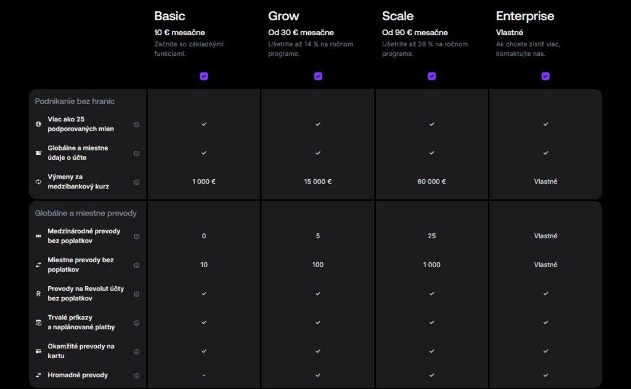
Task: Open info tooltip for 'Výmeny za medzibankový kurz'
Action: tap(137, 182)
